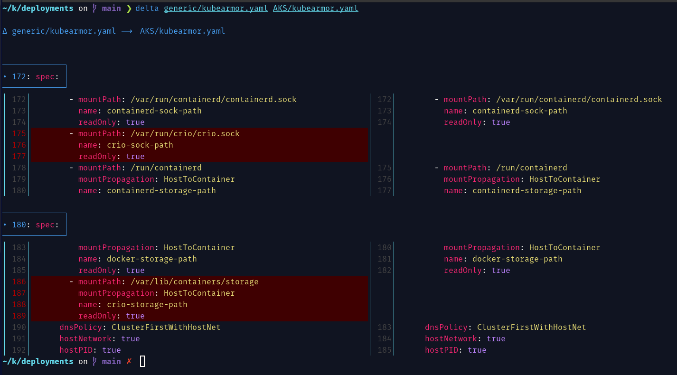This screenshot has width=677, height=375.
Task: Click line 190 dnsPolicy: ClusterFirstWithHostNet
Action: [140, 328]
